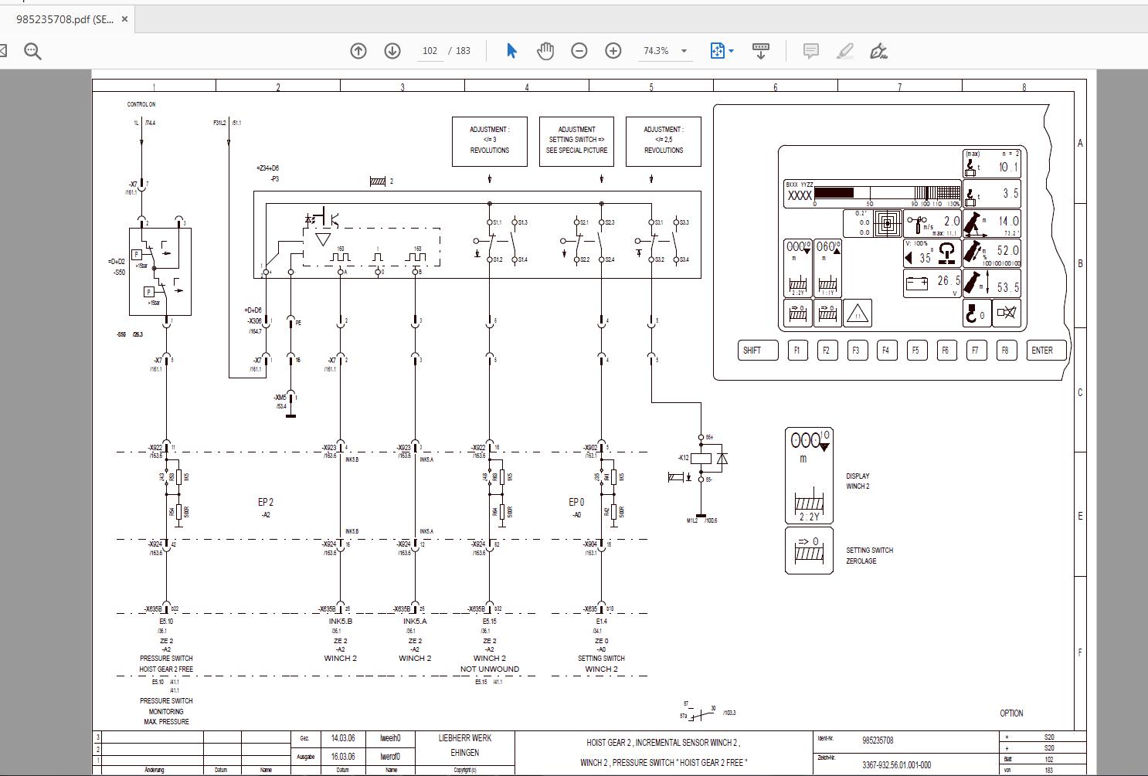Activate the selection arrow tool
Image resolution: width=1148 pixels, height=776 pixels.
[511, 51]
